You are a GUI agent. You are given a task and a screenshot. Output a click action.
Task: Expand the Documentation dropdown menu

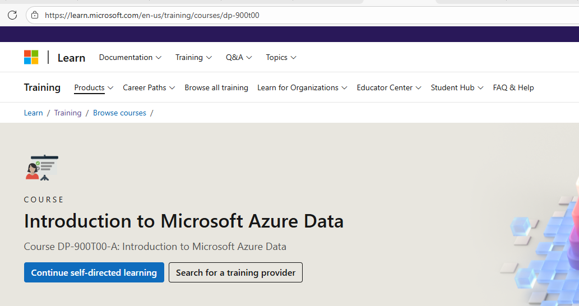click(130, 57)
